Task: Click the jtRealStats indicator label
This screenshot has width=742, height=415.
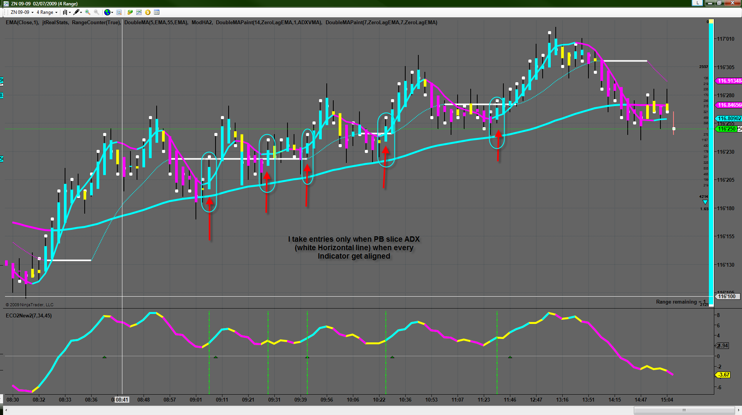Action: 55,22
